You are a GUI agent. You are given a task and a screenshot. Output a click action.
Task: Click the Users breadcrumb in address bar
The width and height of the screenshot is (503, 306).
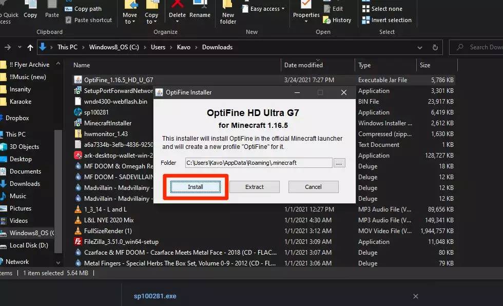click(158, 47)
